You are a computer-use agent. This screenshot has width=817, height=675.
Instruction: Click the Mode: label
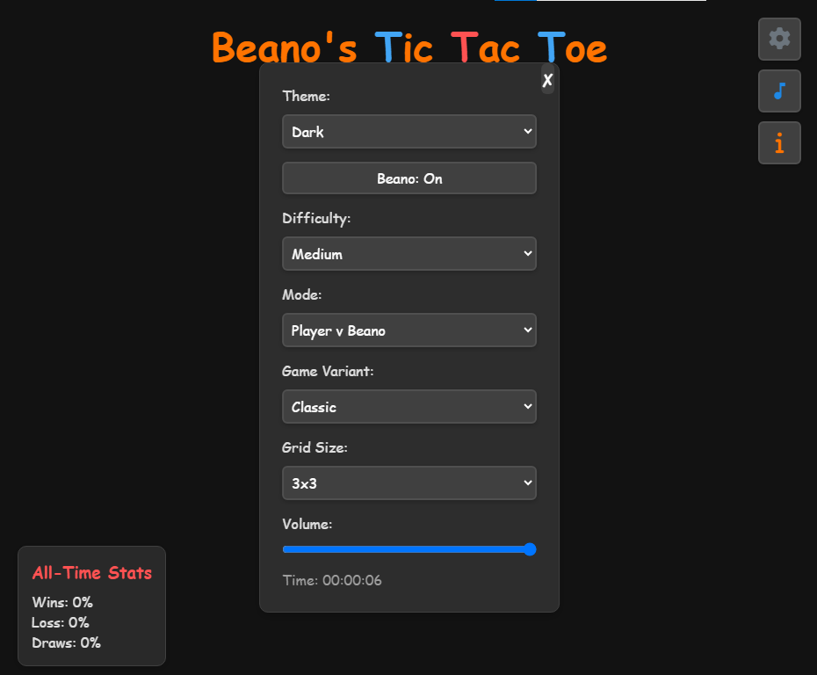pyautogui.click(x=301, y=295)
